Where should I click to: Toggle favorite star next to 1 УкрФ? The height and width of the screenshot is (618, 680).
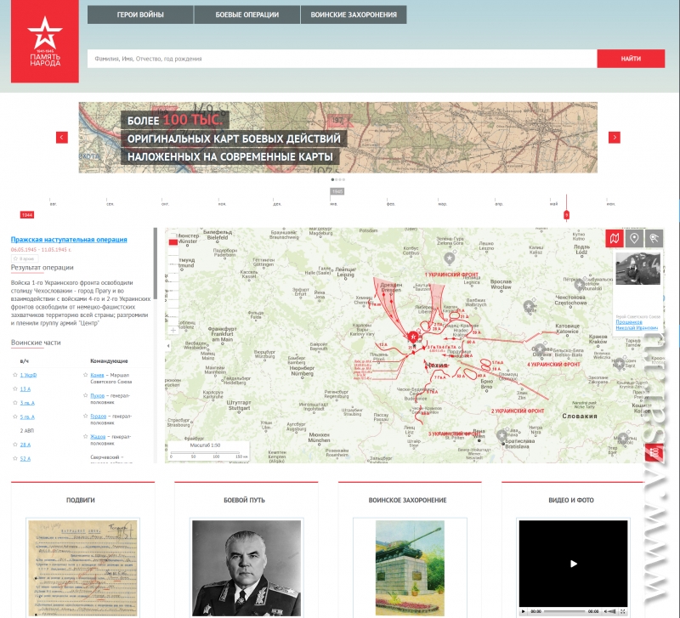tap(15, 374)
